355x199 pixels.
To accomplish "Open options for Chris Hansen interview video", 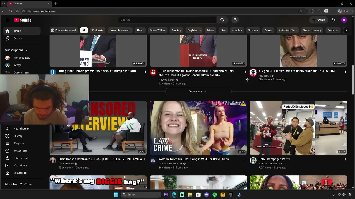I will (145, 160).
